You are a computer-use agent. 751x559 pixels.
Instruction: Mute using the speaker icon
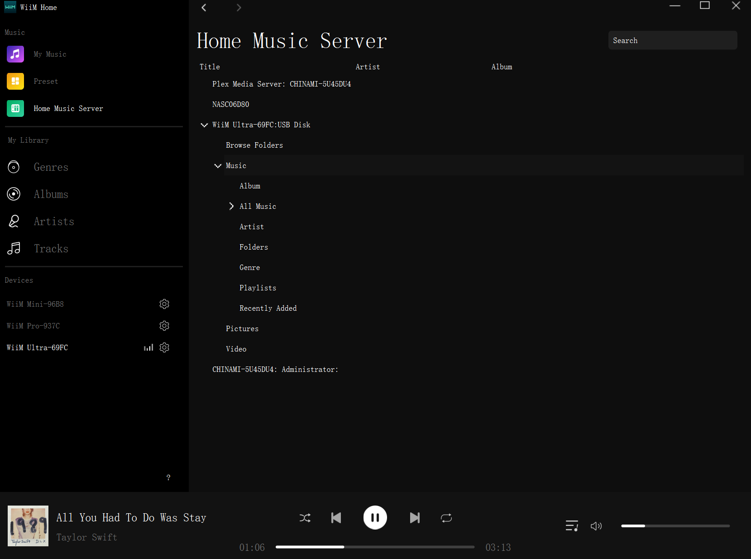(596, 526)
